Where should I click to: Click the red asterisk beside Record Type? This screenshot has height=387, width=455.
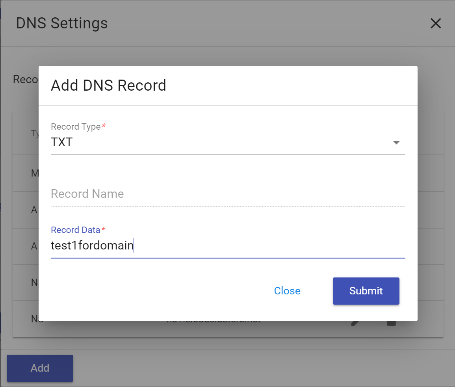coord(104,127)
